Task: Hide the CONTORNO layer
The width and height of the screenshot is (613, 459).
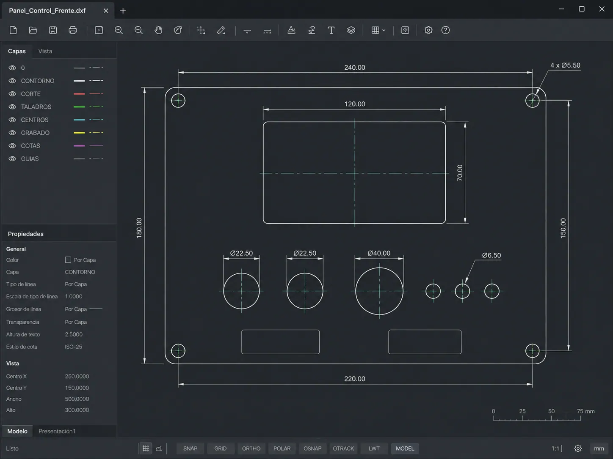Action: point(12,81)
